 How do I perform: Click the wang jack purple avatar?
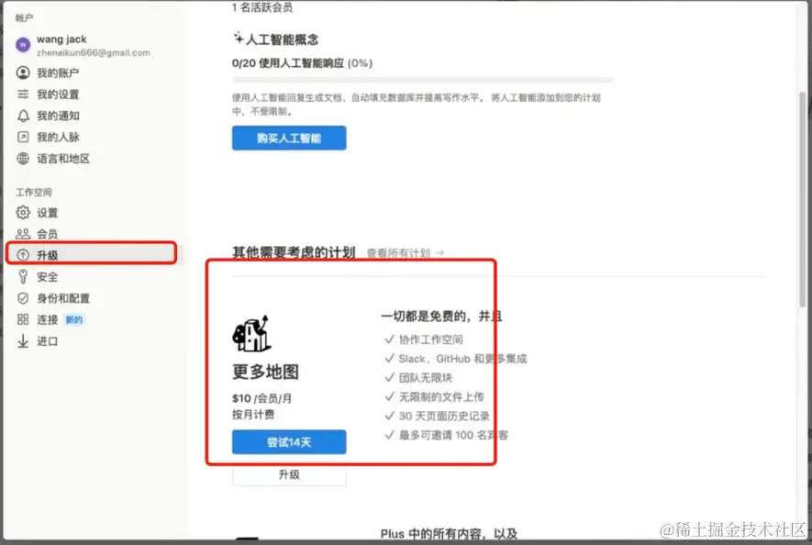pyautogui.click(x=23, y=45)
